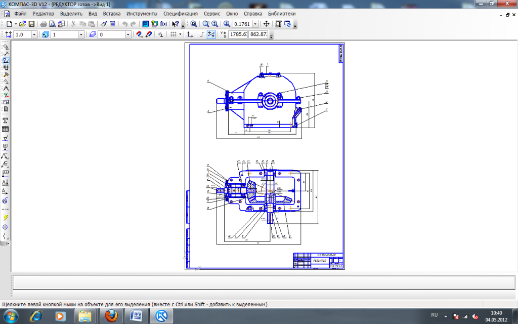
Task: Copy the selected objects
Action: click(82, 24)
